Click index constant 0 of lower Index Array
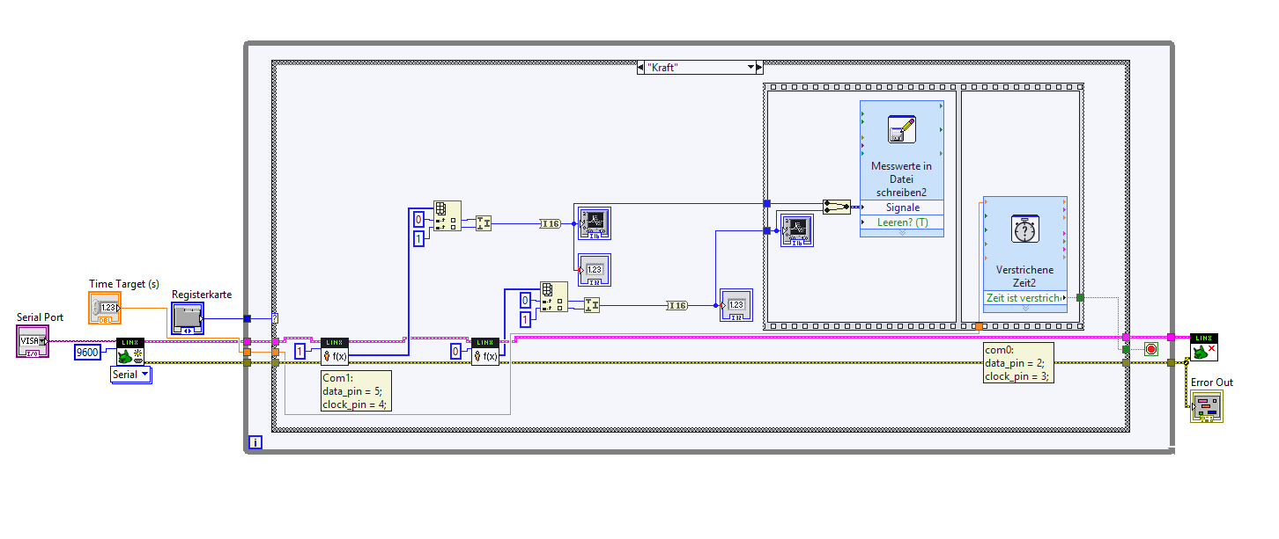This screenshot has width=1279, height=539. [526, 301]
